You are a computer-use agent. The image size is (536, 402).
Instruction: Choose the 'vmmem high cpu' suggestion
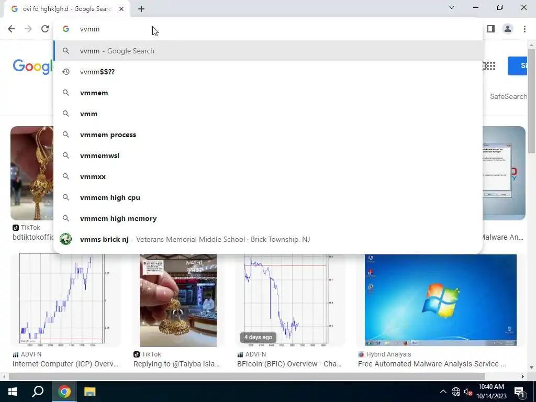(269, 197)
